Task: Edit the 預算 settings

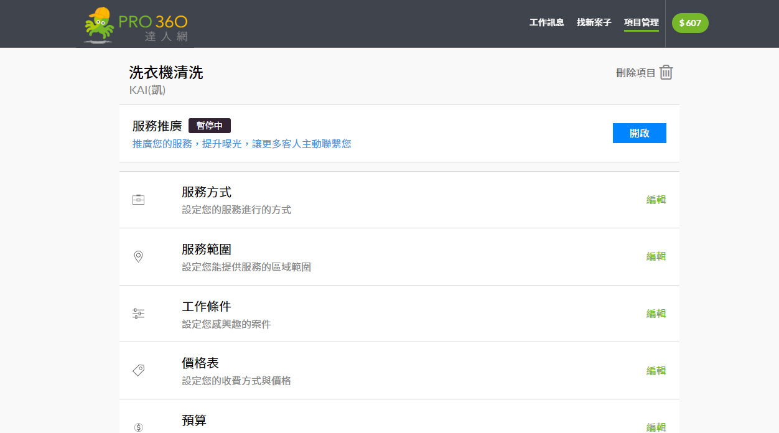Action: (x=656, y=427)
